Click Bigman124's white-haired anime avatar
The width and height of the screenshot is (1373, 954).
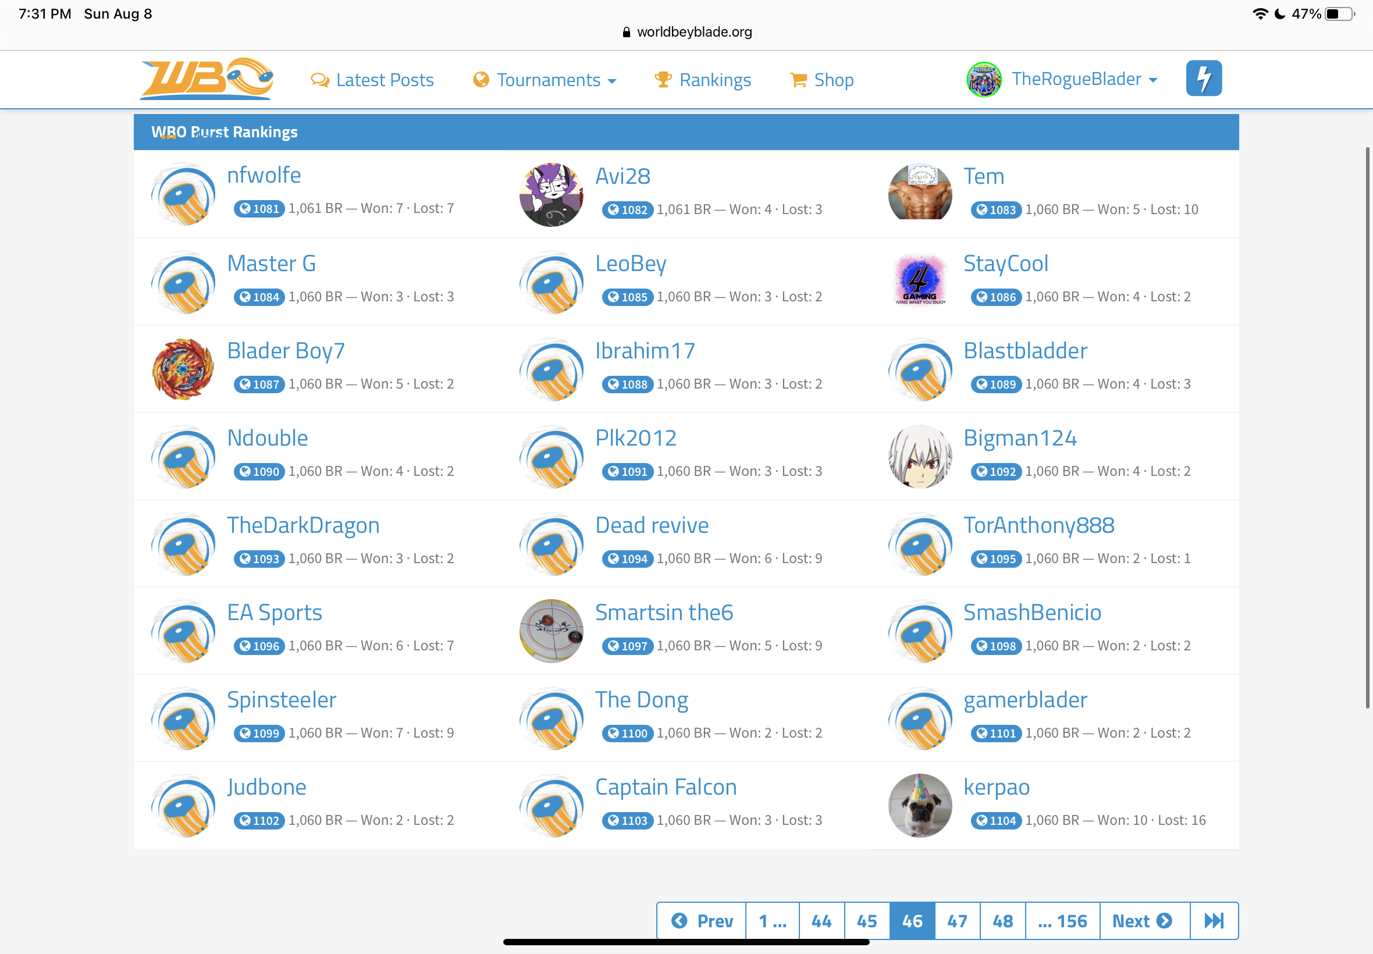919,456
